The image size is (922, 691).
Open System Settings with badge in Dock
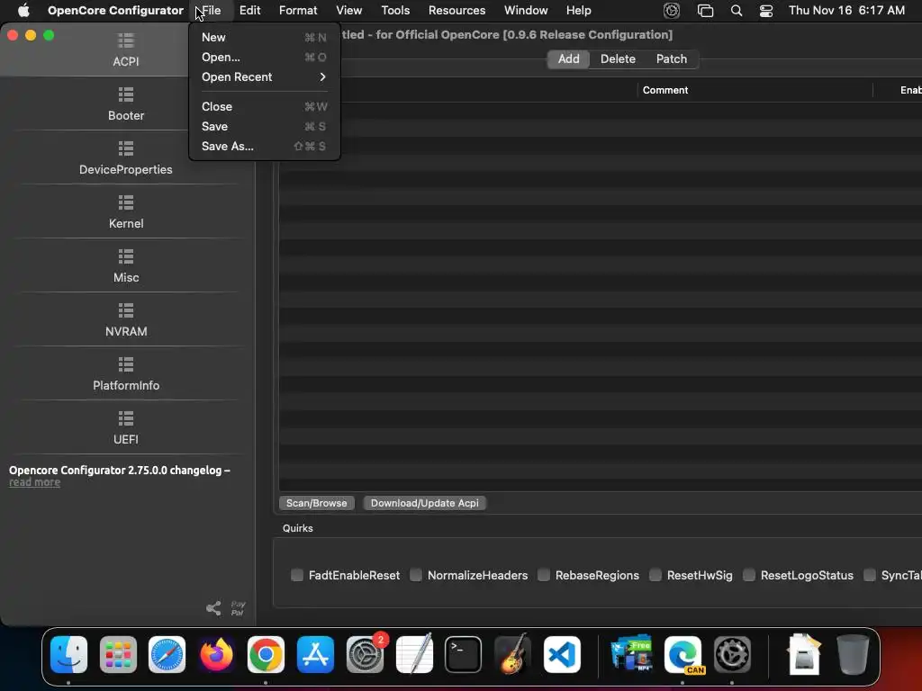point(366,654)
